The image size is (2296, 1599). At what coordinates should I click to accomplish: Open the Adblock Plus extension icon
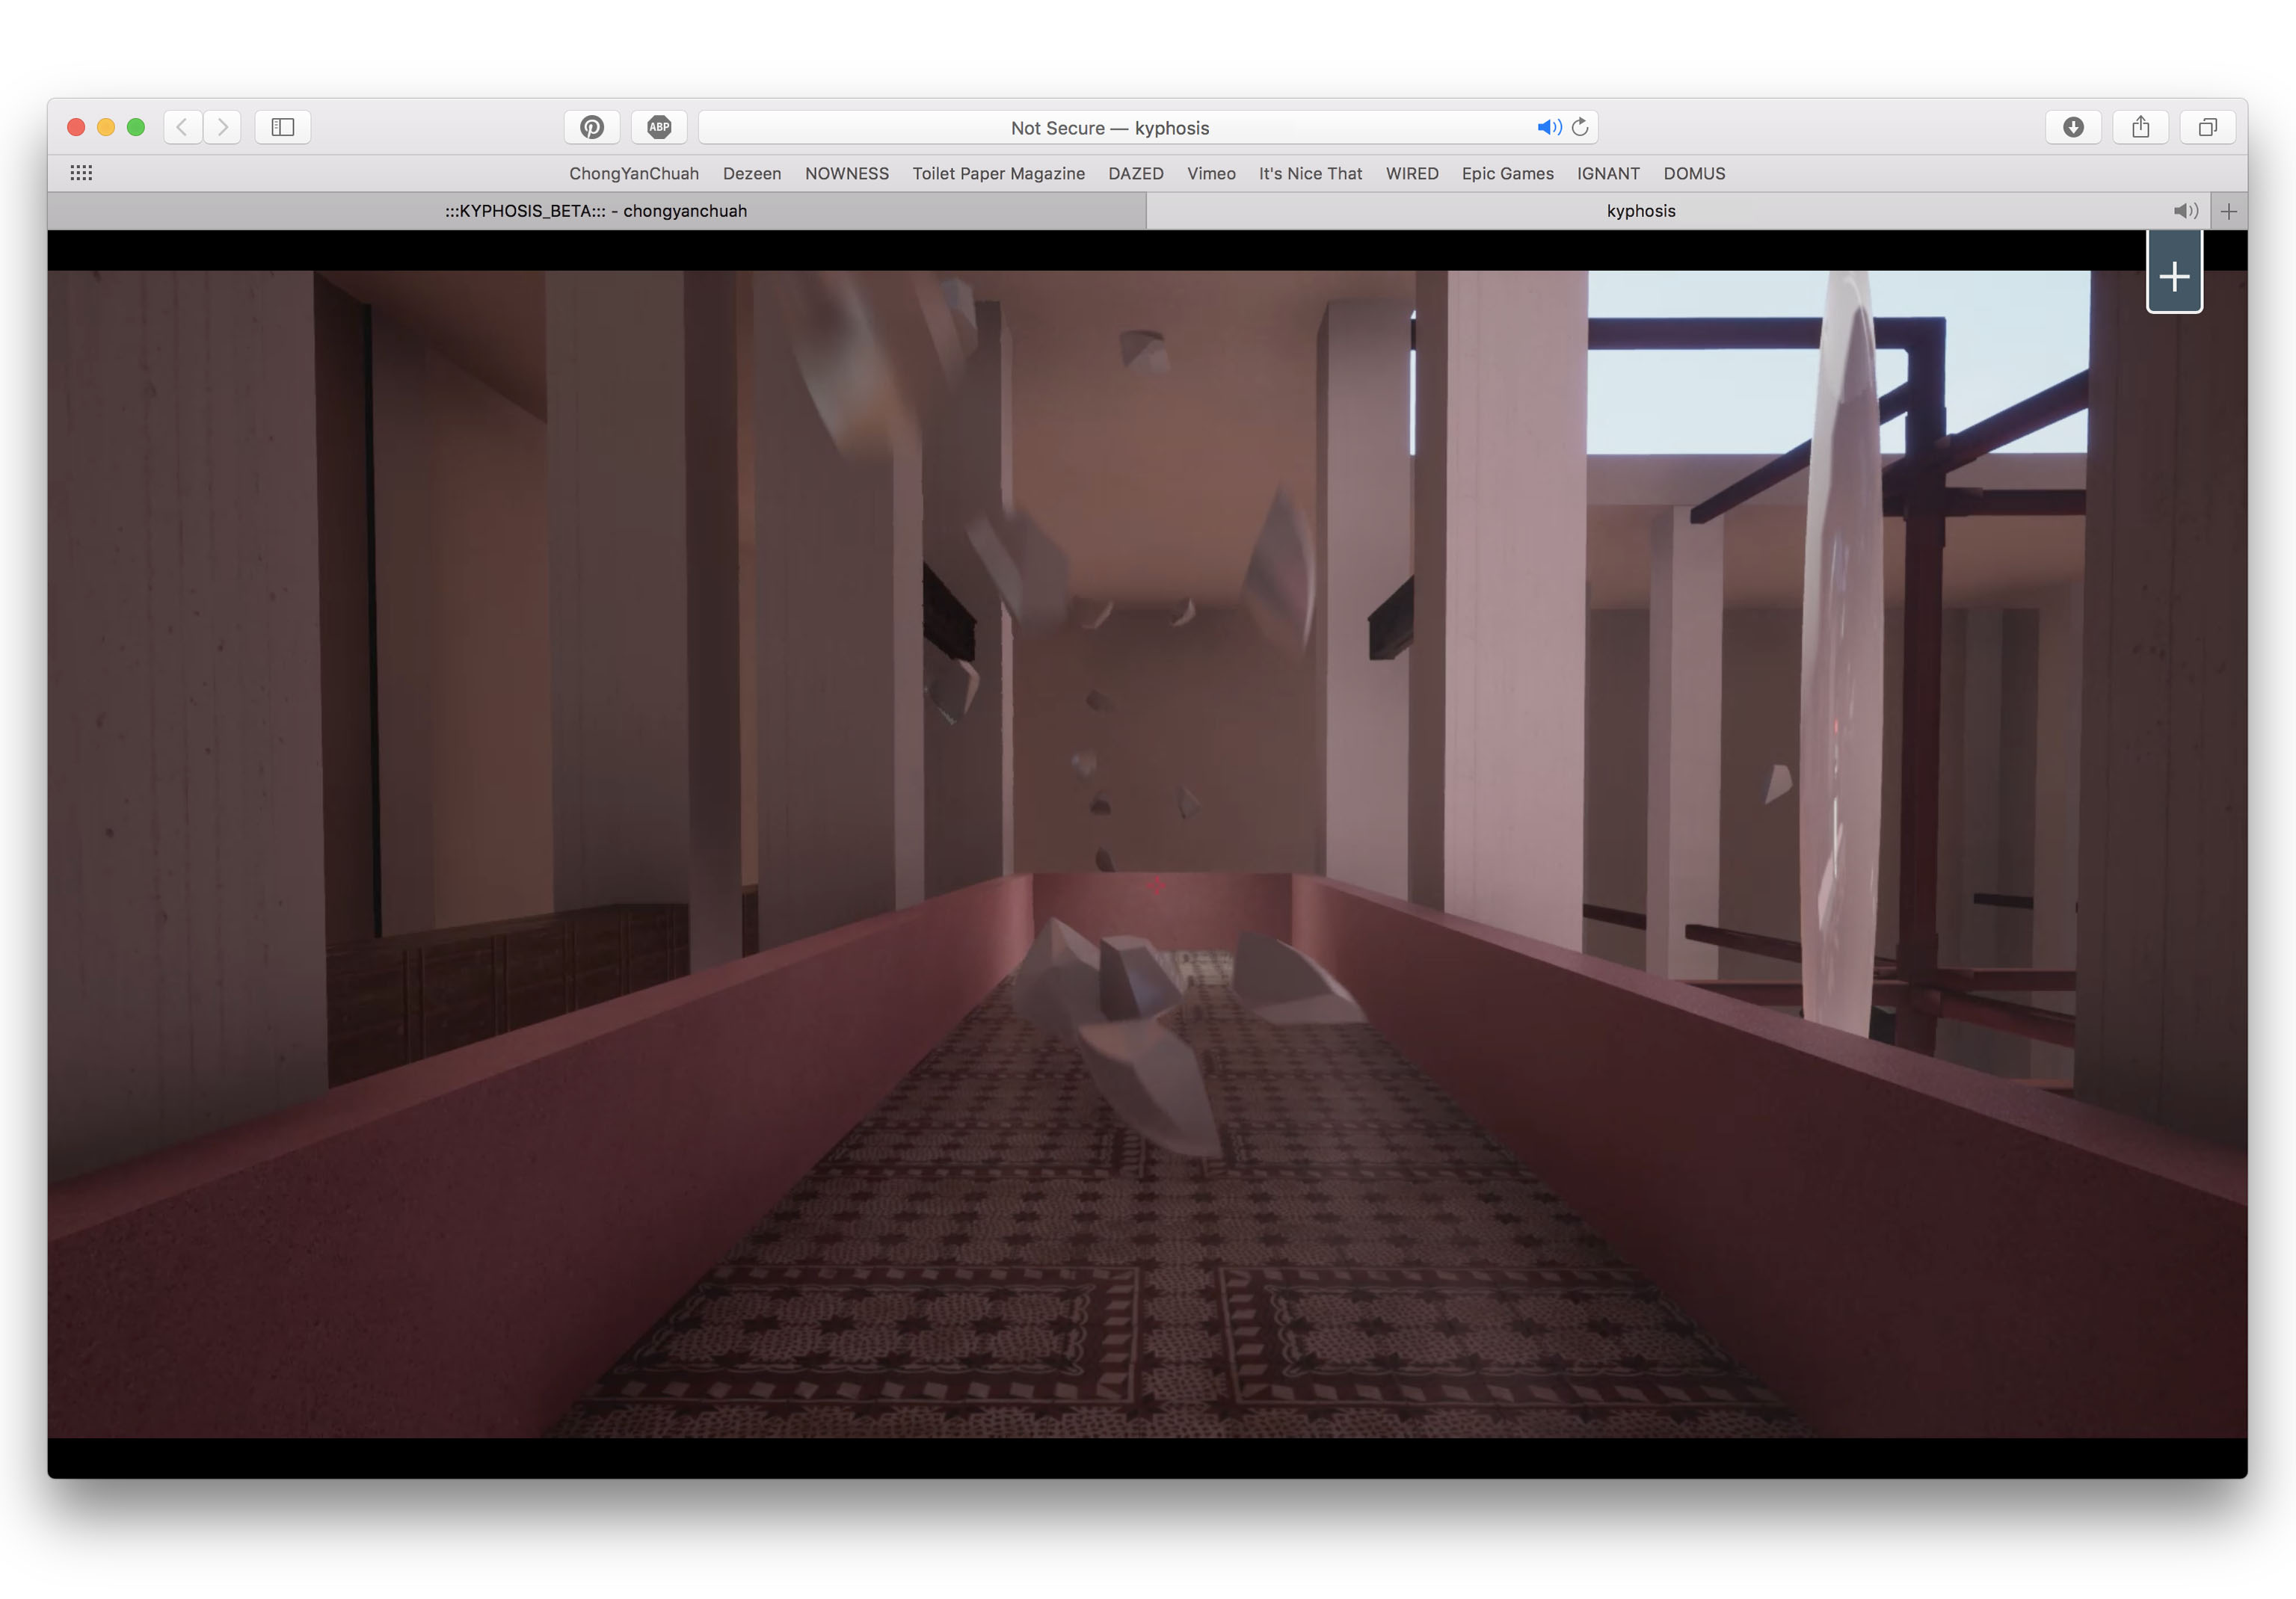(x=659, y=127)
